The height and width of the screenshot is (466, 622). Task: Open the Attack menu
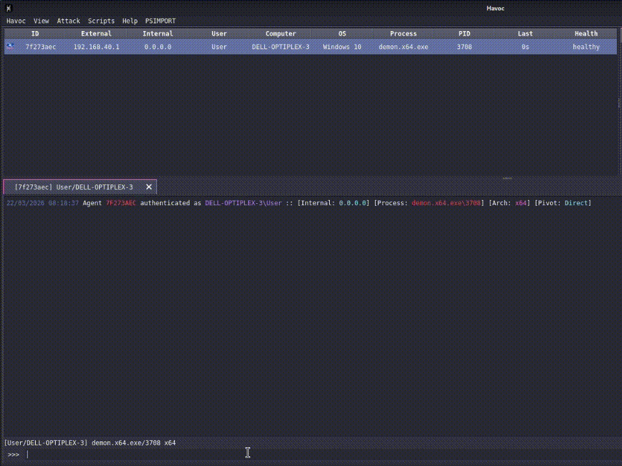pyautogui.click(x=68, y=21)
